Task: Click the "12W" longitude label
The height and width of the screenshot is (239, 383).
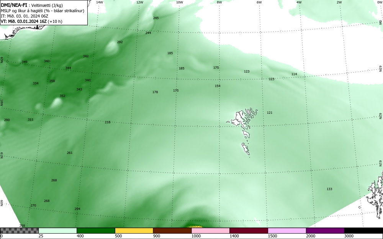Action: (140, 2)
